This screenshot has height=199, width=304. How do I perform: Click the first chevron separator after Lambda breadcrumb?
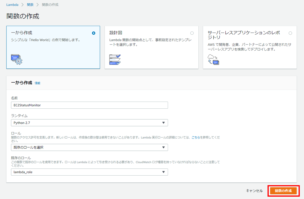click(23, 5)
